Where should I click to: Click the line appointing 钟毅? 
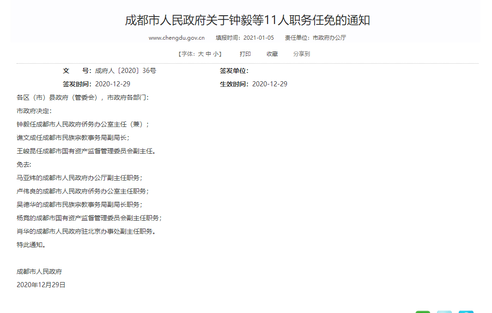pos(83,124)
